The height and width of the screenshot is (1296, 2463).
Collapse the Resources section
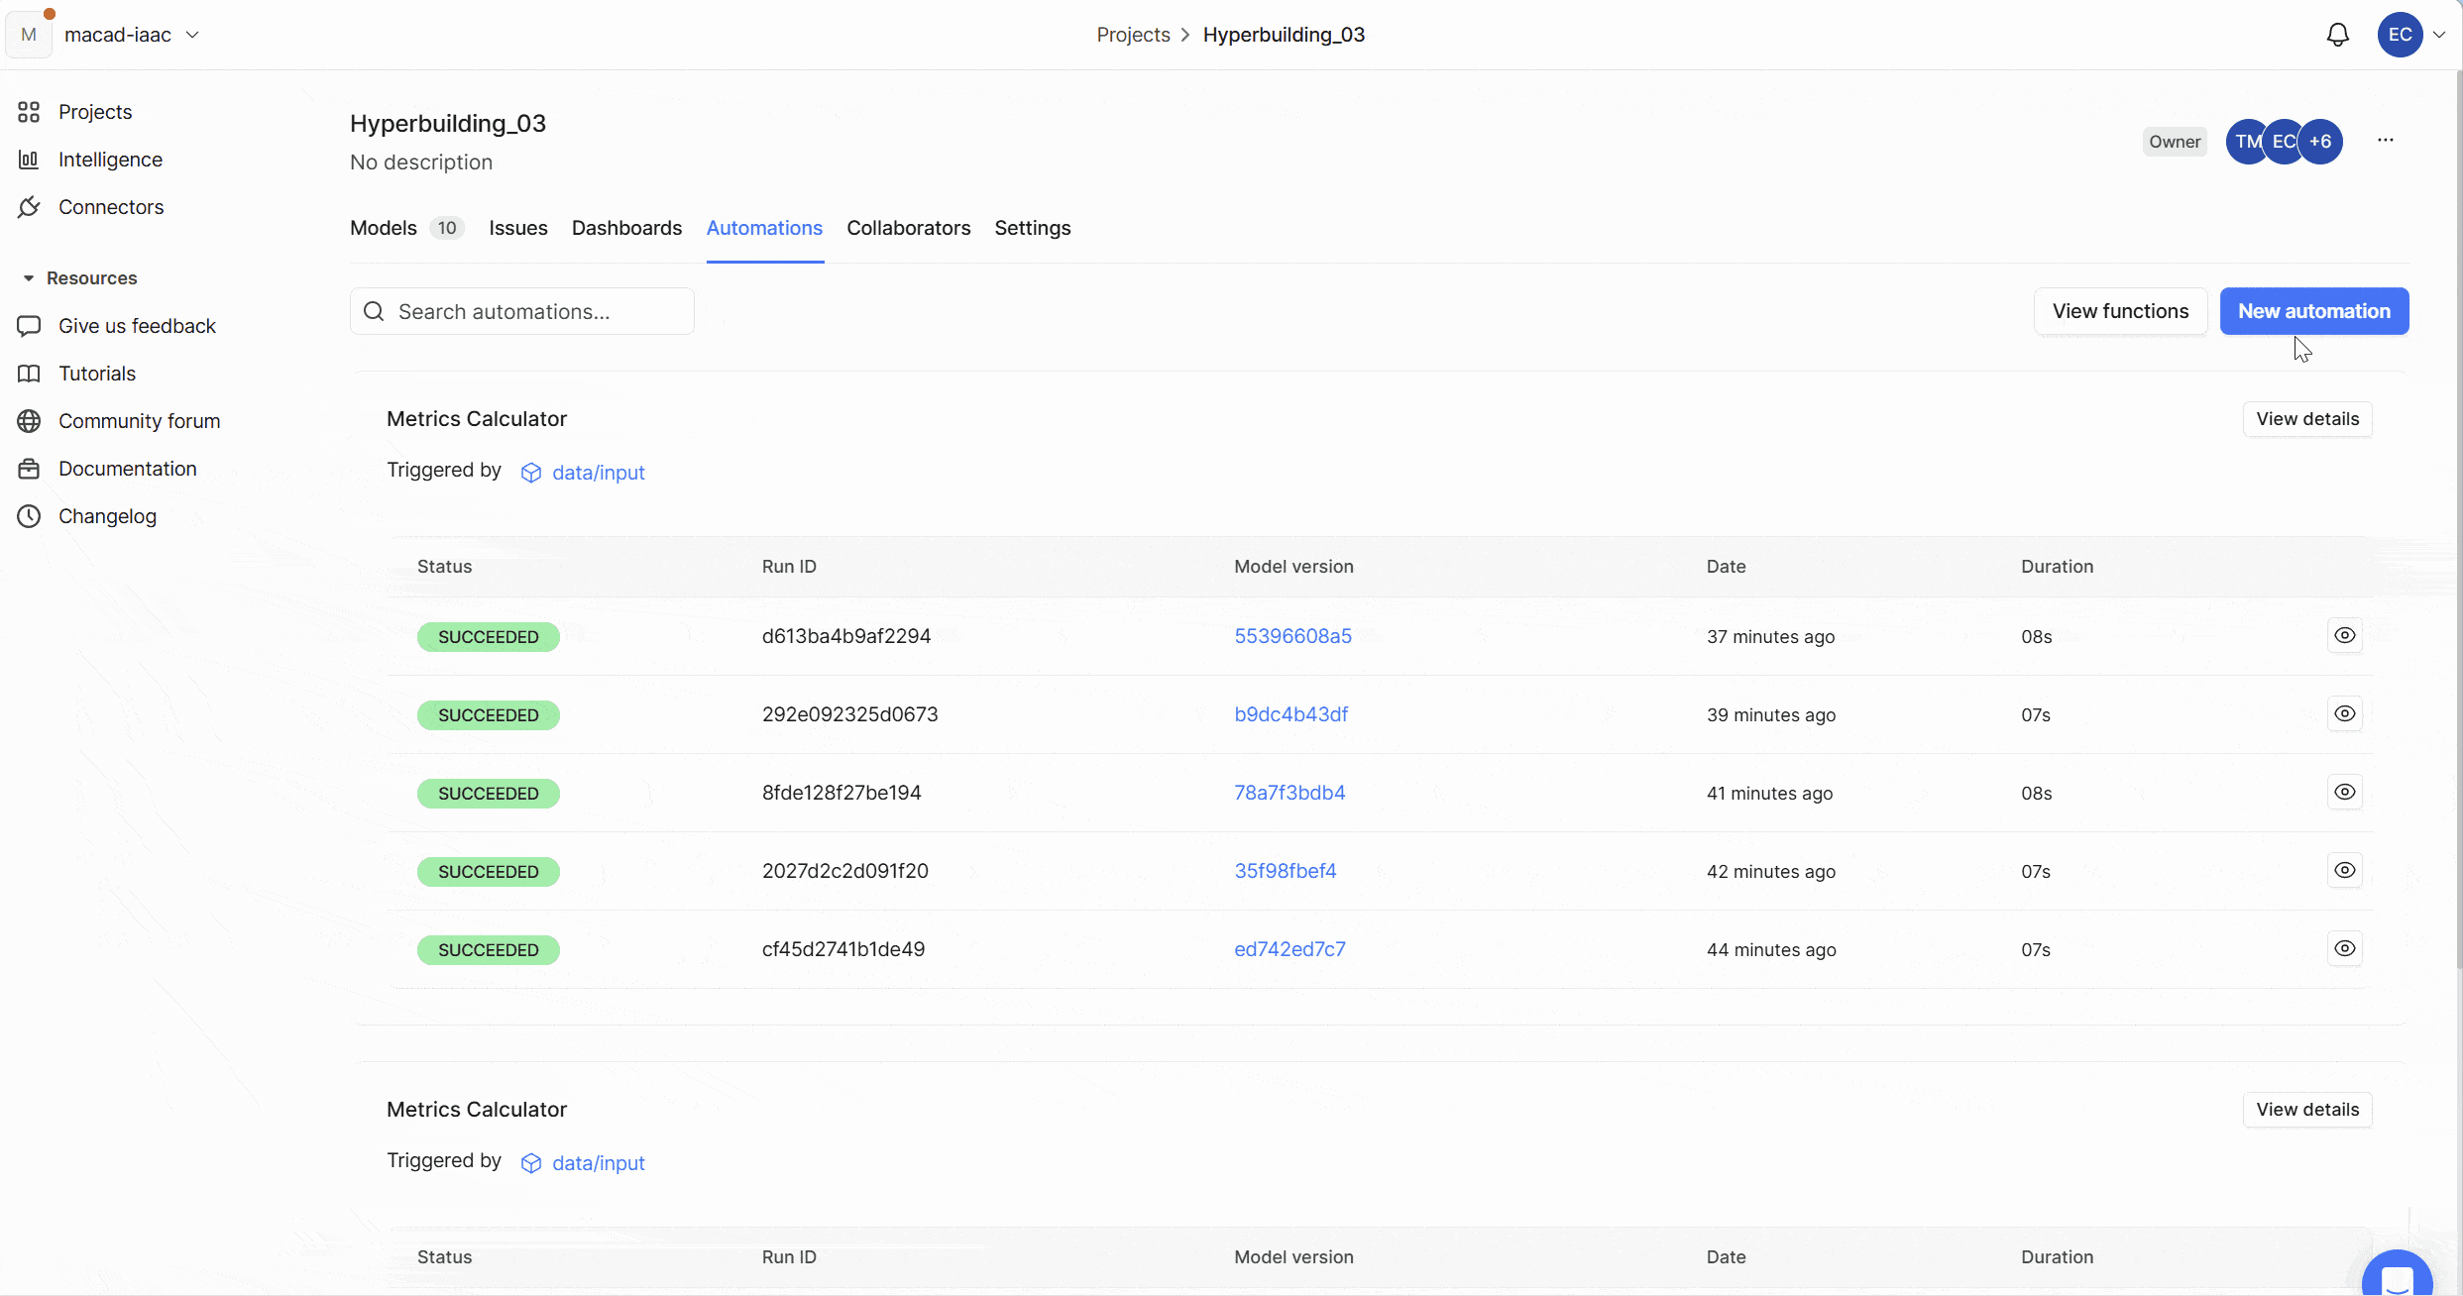tap(29, 278)
